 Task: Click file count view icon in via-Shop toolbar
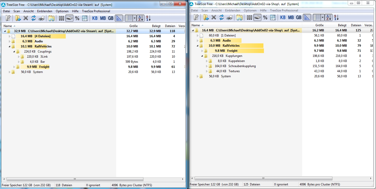(x=249, y=17)
